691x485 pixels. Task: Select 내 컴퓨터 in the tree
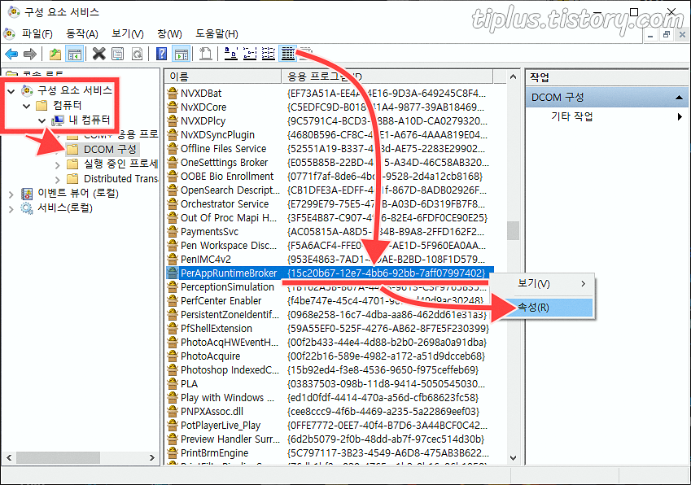point(89,120)
